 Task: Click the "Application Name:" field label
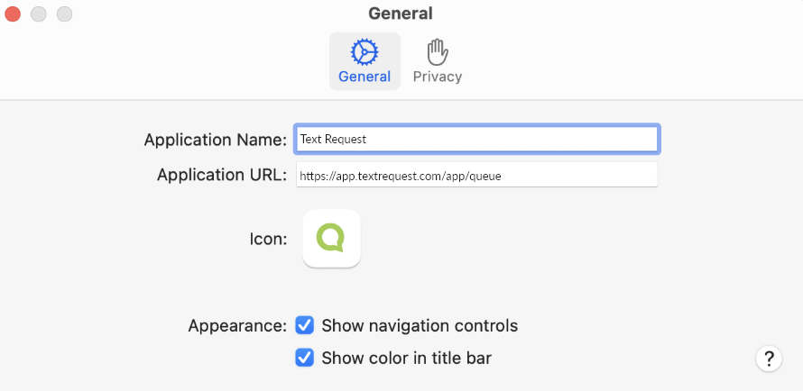click(215, 140)
